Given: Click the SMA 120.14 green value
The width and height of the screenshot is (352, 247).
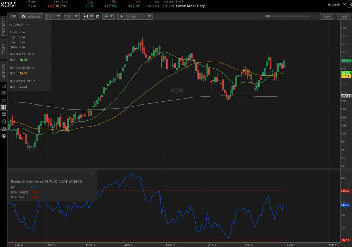Looking at the screenshot, I should pyautogui.click(x=23, y=60).
